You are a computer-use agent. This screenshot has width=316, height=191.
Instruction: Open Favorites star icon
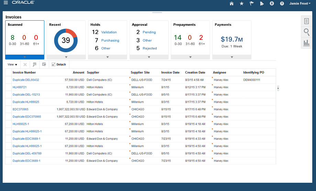click(241, 3)
